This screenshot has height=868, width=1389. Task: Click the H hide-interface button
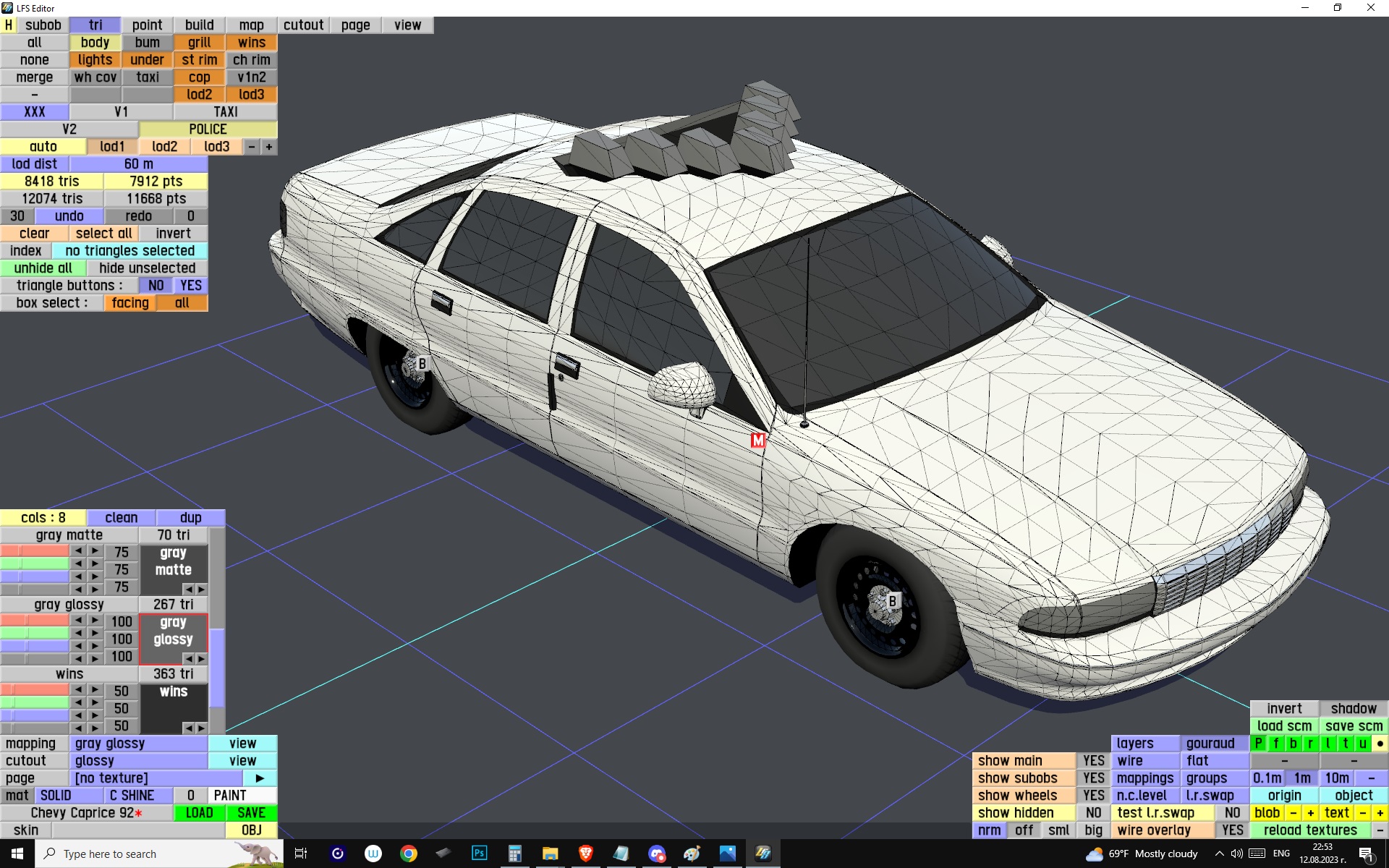click(9, 25)
